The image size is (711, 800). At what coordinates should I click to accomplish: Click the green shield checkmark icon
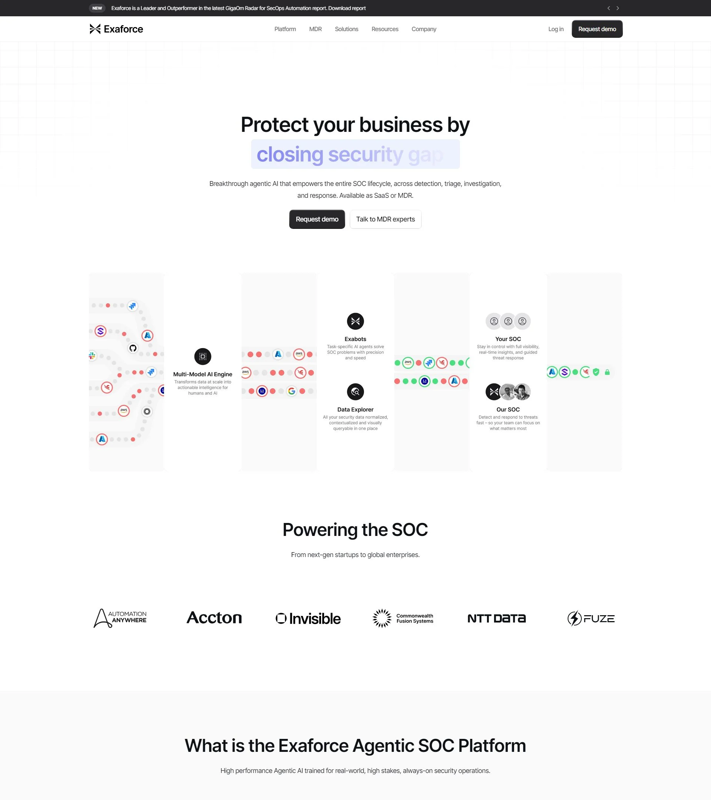(596, 372)
